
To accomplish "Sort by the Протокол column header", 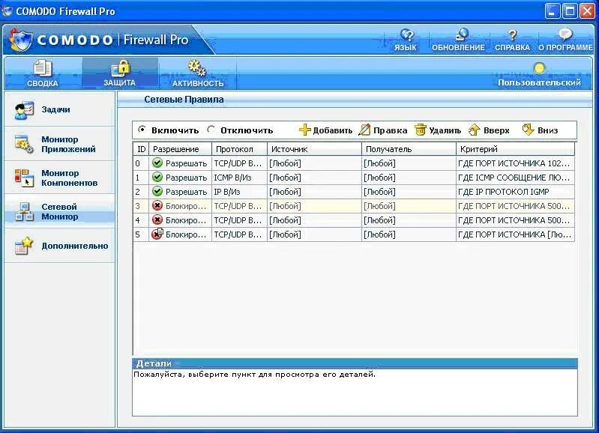I will [x=239, y=149].
